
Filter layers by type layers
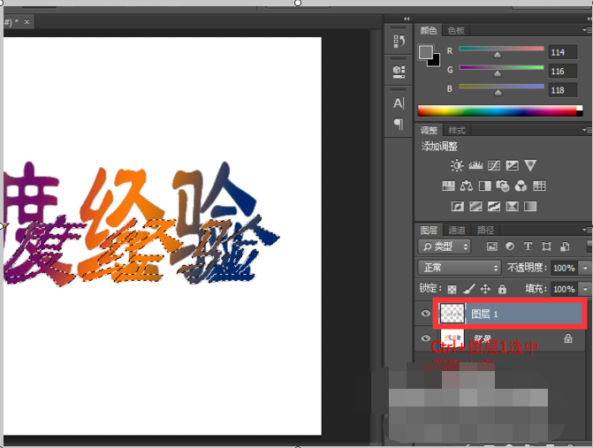(528, 247)
